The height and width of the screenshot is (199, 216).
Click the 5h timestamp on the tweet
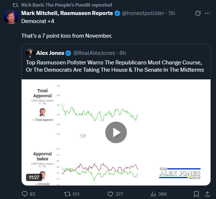(x=172, y=13)
